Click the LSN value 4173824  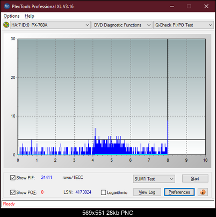[83, 192]
